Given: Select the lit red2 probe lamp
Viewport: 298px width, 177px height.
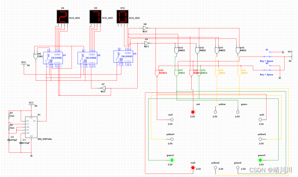Looking at the screenshot, I should (193, 168).
